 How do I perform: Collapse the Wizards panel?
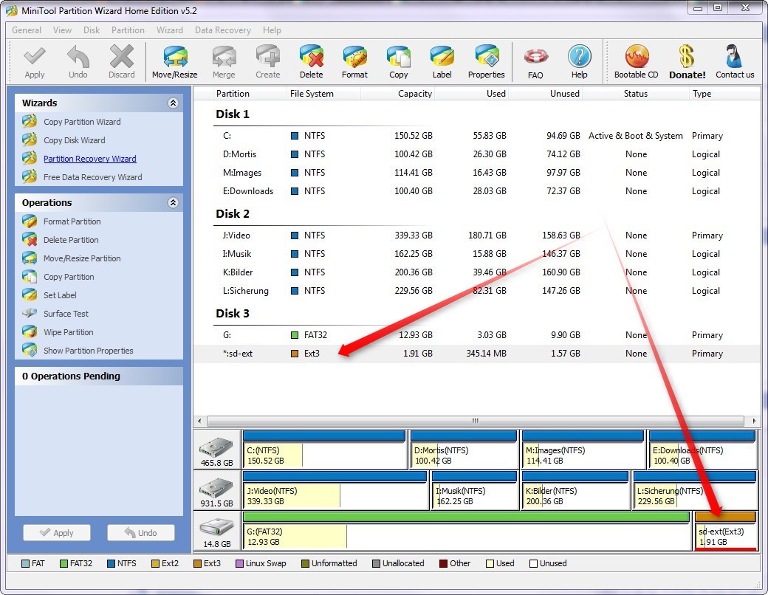click(173, 103)
